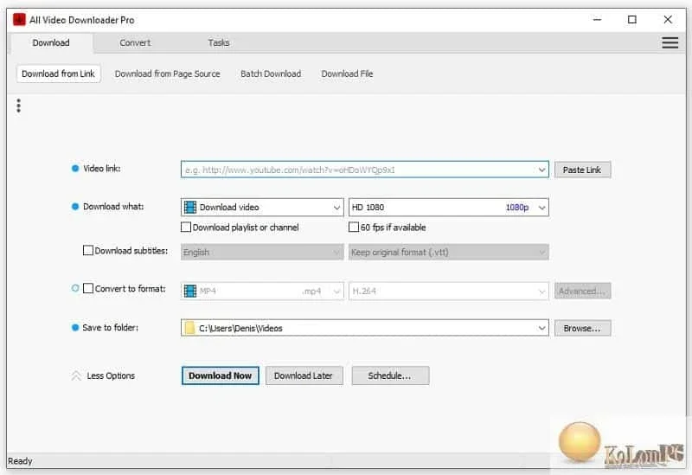692x475 pixels.
Task: Open the HD 1080 quality dropdown
Action: (448, 207)
